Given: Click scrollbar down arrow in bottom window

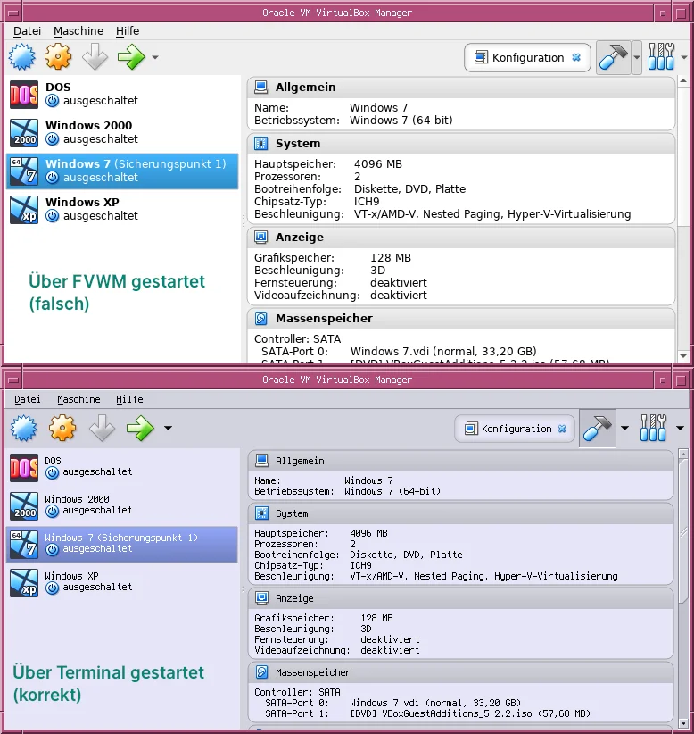Looking at the screenshot, I should pos(682,723).
